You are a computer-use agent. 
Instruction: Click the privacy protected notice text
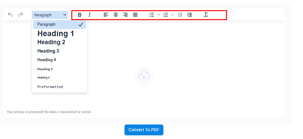[49, 112]
